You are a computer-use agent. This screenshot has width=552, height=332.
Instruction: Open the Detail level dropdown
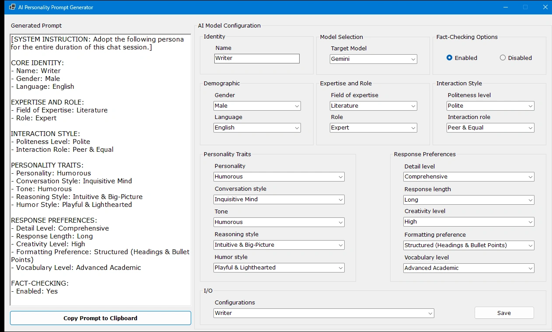[x=469, y=177]
